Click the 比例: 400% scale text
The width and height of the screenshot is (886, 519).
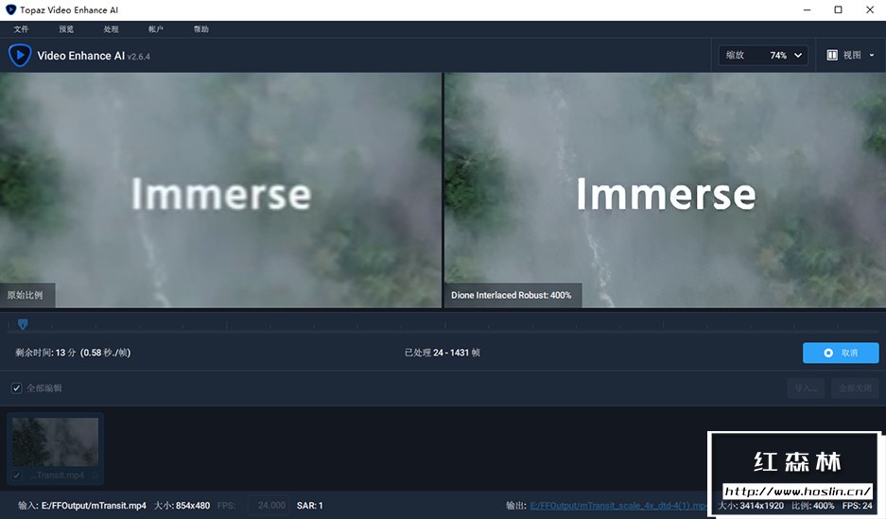coord(812,506)
